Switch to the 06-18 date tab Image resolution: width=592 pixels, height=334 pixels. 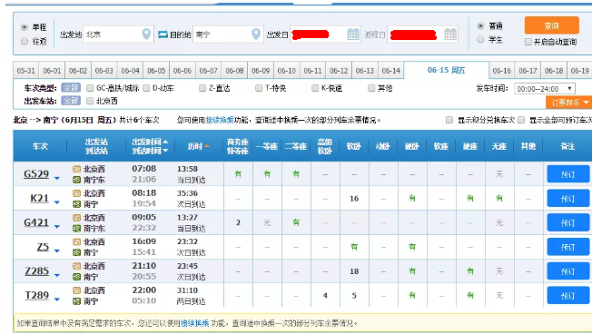click(x=554, y=71)
